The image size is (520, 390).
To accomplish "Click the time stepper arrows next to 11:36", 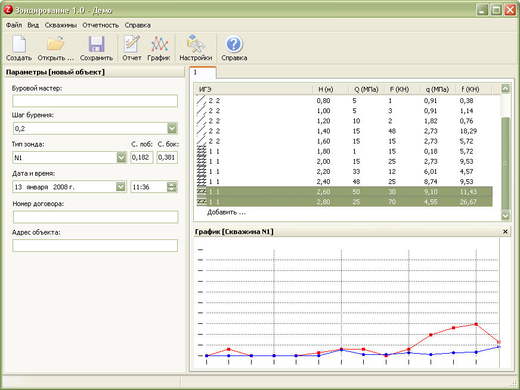I will click(172, 187).
